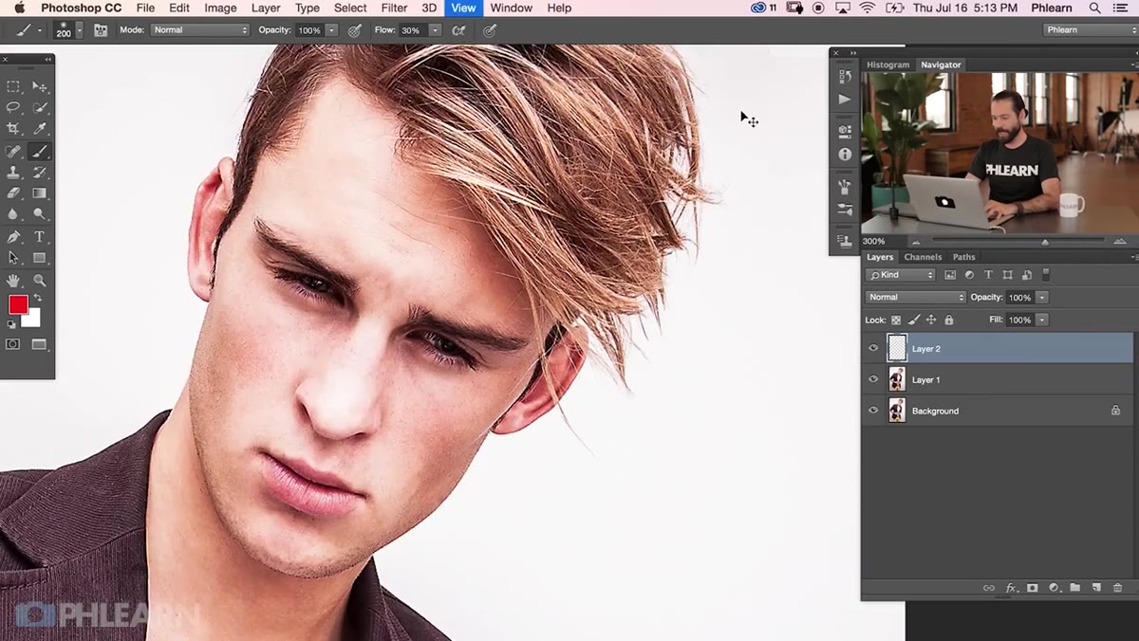Hide Layer 1 visibility eye
1139x641 pixels.
tap(873, 379)
